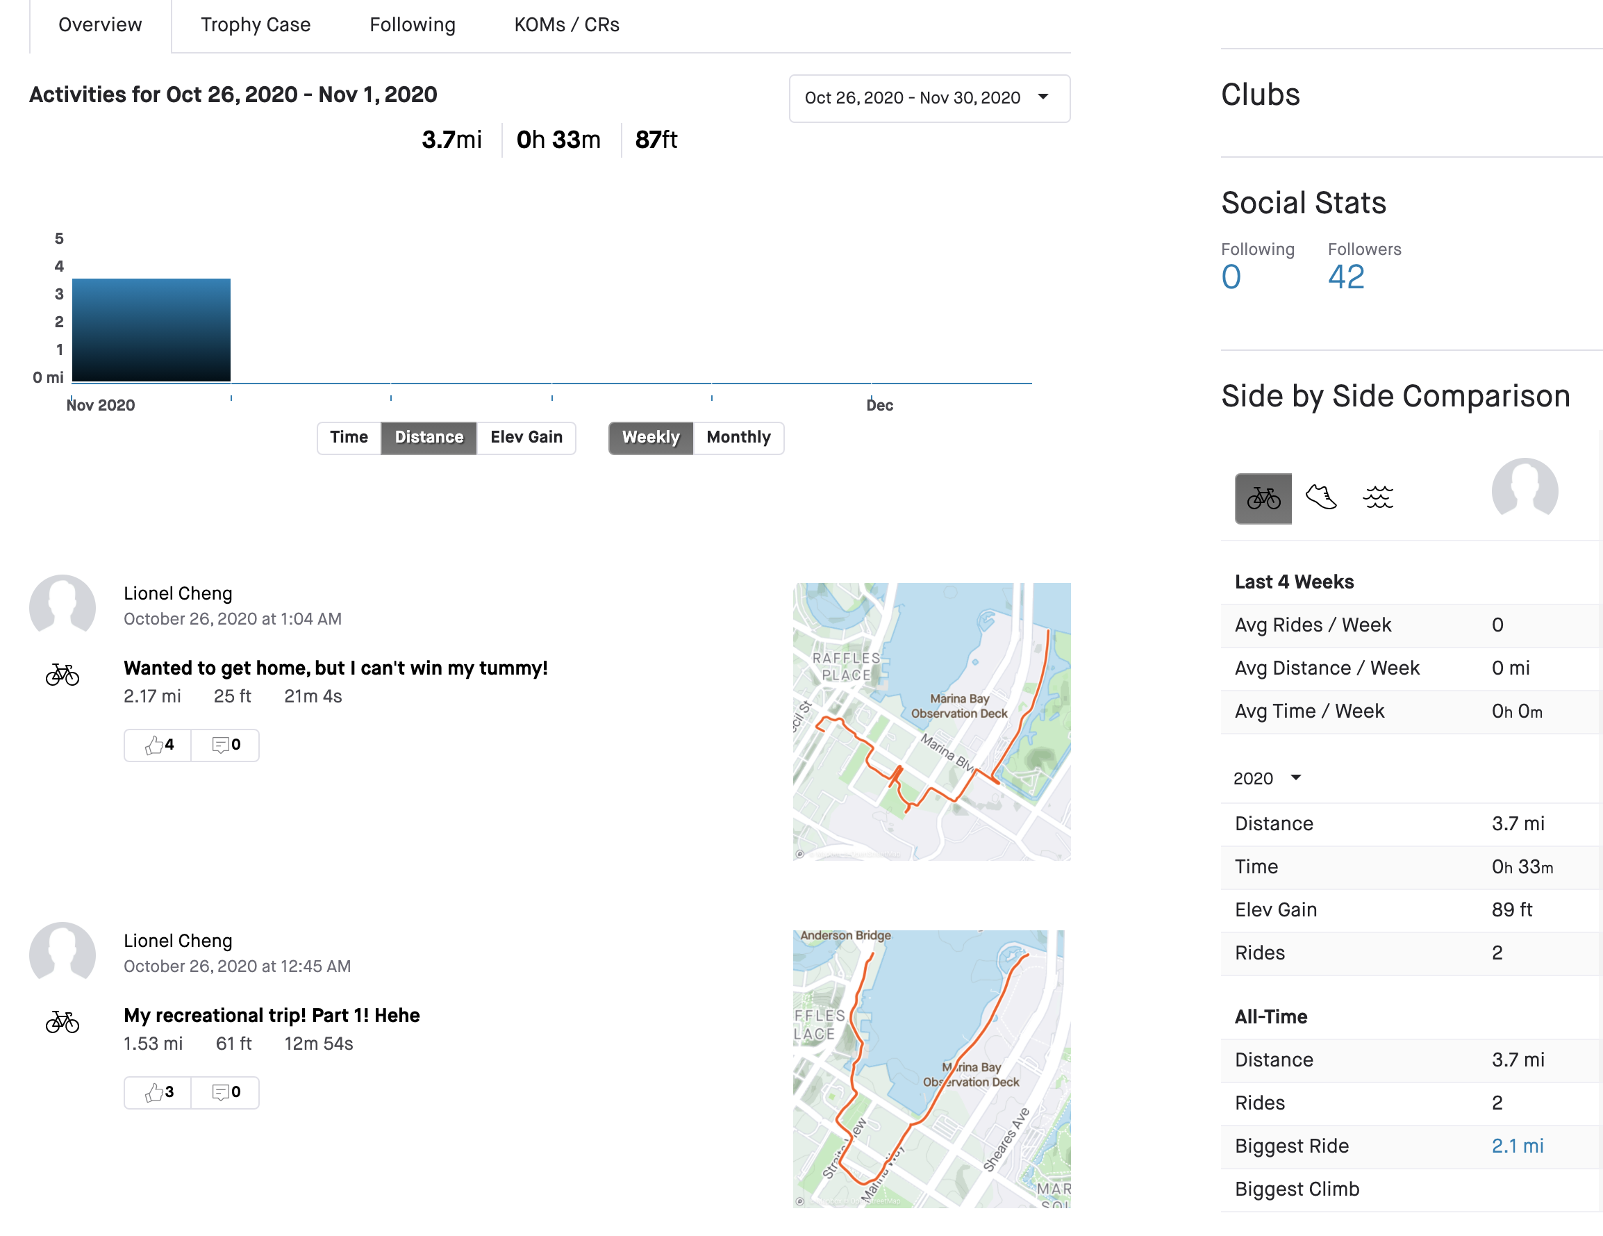
Task: Click Lionel Cheng name on 12:45 AM activity
Action: [x=178, y=941]
